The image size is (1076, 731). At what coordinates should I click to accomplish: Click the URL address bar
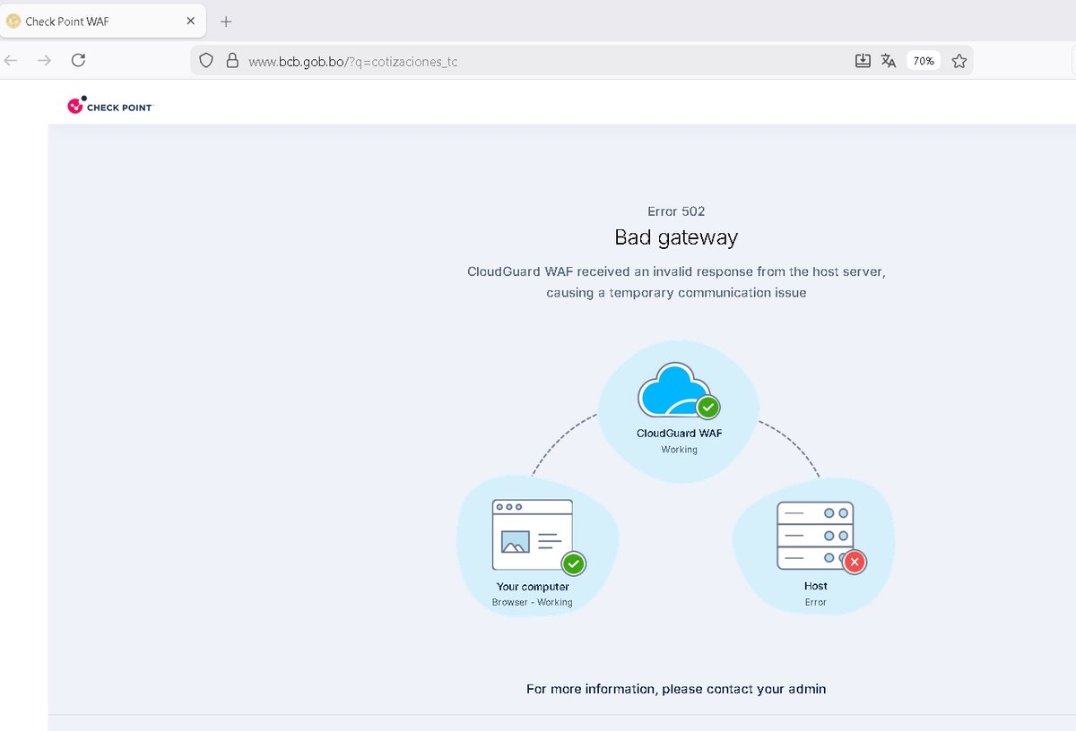tap(538, 61)
